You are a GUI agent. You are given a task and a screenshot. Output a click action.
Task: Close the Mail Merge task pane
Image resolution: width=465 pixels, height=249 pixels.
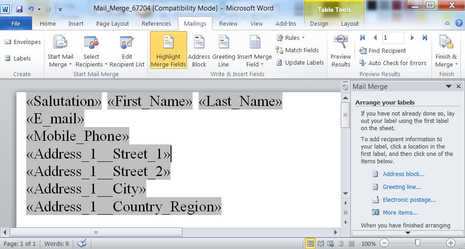pos(459,87)
